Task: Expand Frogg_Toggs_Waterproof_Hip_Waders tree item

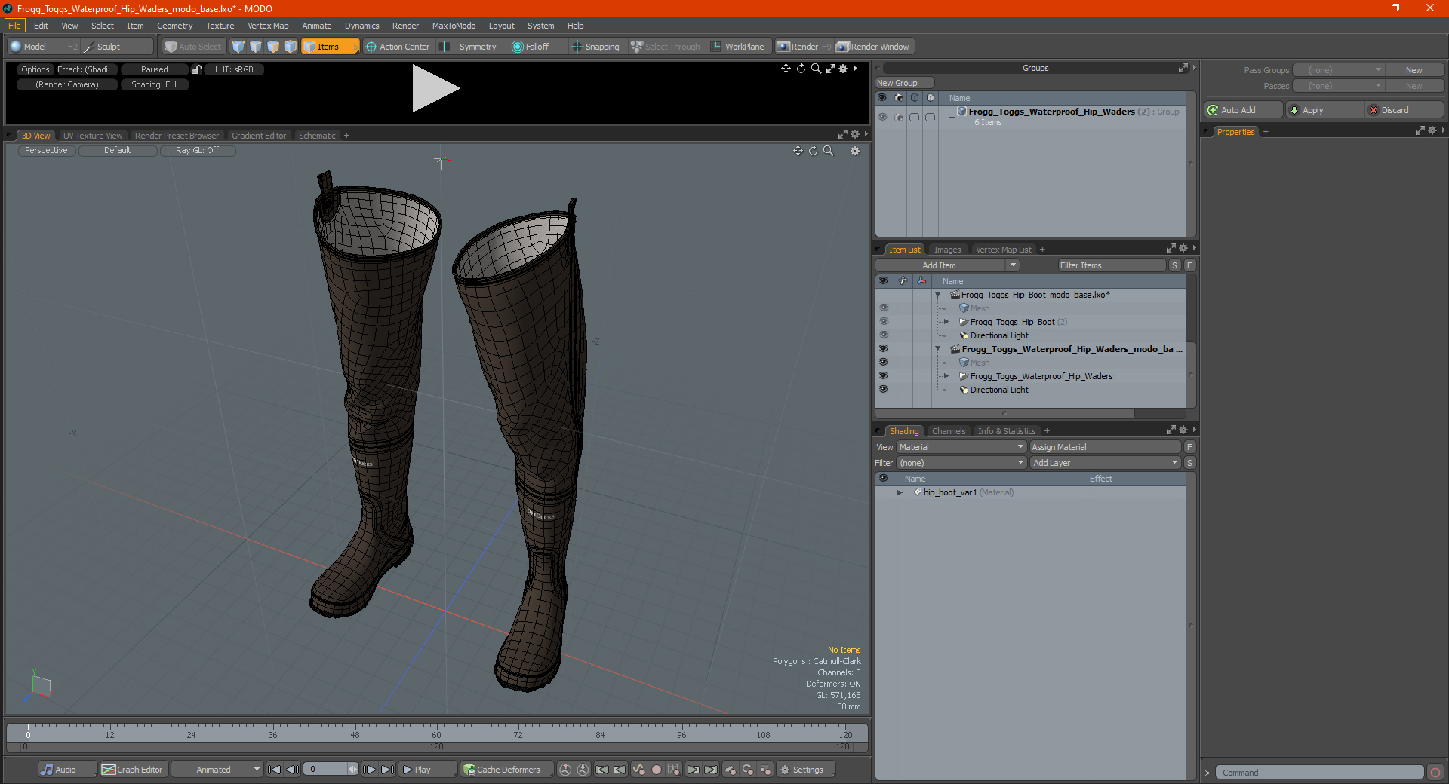Action: pos(946,376)
